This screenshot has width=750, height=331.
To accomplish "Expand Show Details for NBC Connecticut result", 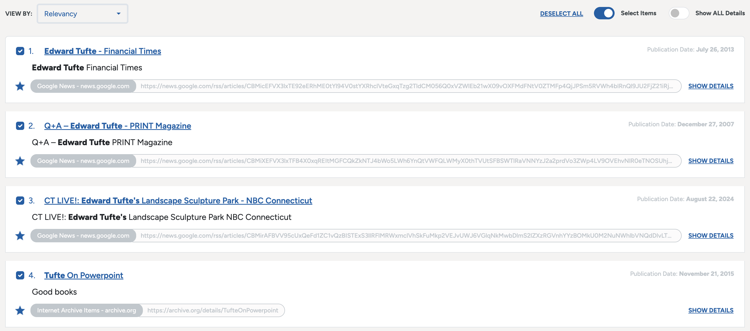I will [710, 236].
